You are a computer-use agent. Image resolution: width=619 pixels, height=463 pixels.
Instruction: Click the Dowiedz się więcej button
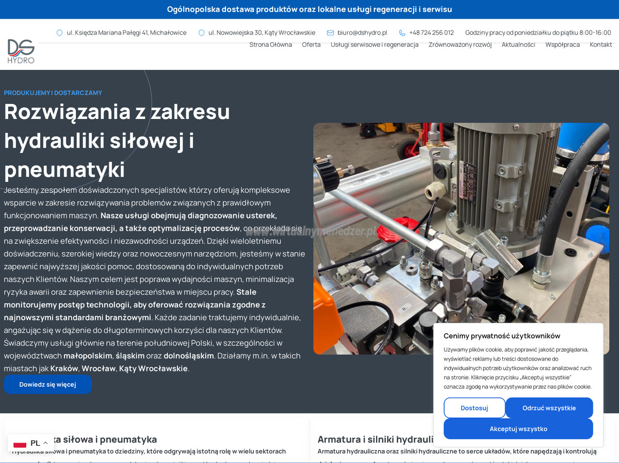pos(47,384)
